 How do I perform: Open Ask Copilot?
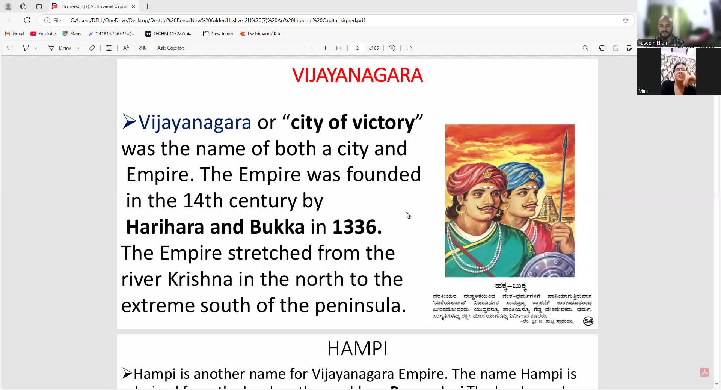pos(170,48)
